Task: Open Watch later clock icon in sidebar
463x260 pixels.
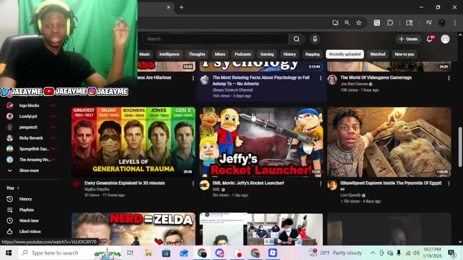Action: pos(10,221)
